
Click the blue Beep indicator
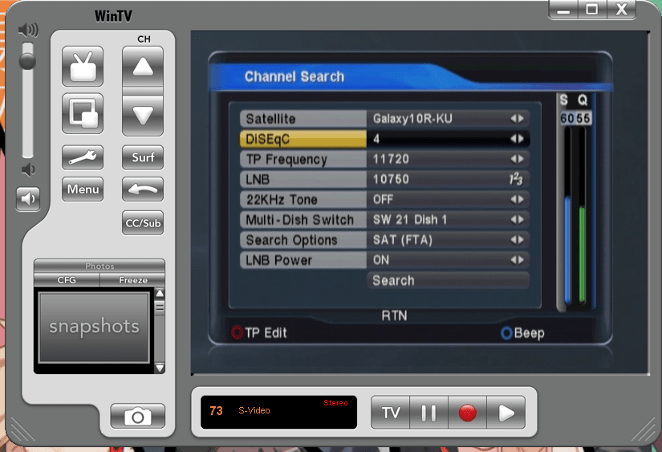[506, 333]
